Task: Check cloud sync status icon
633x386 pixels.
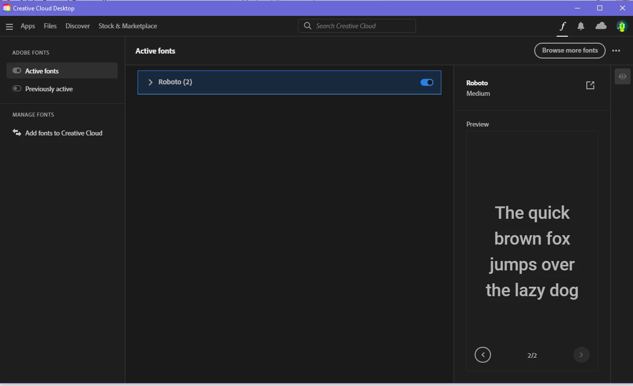Action: 601,26
